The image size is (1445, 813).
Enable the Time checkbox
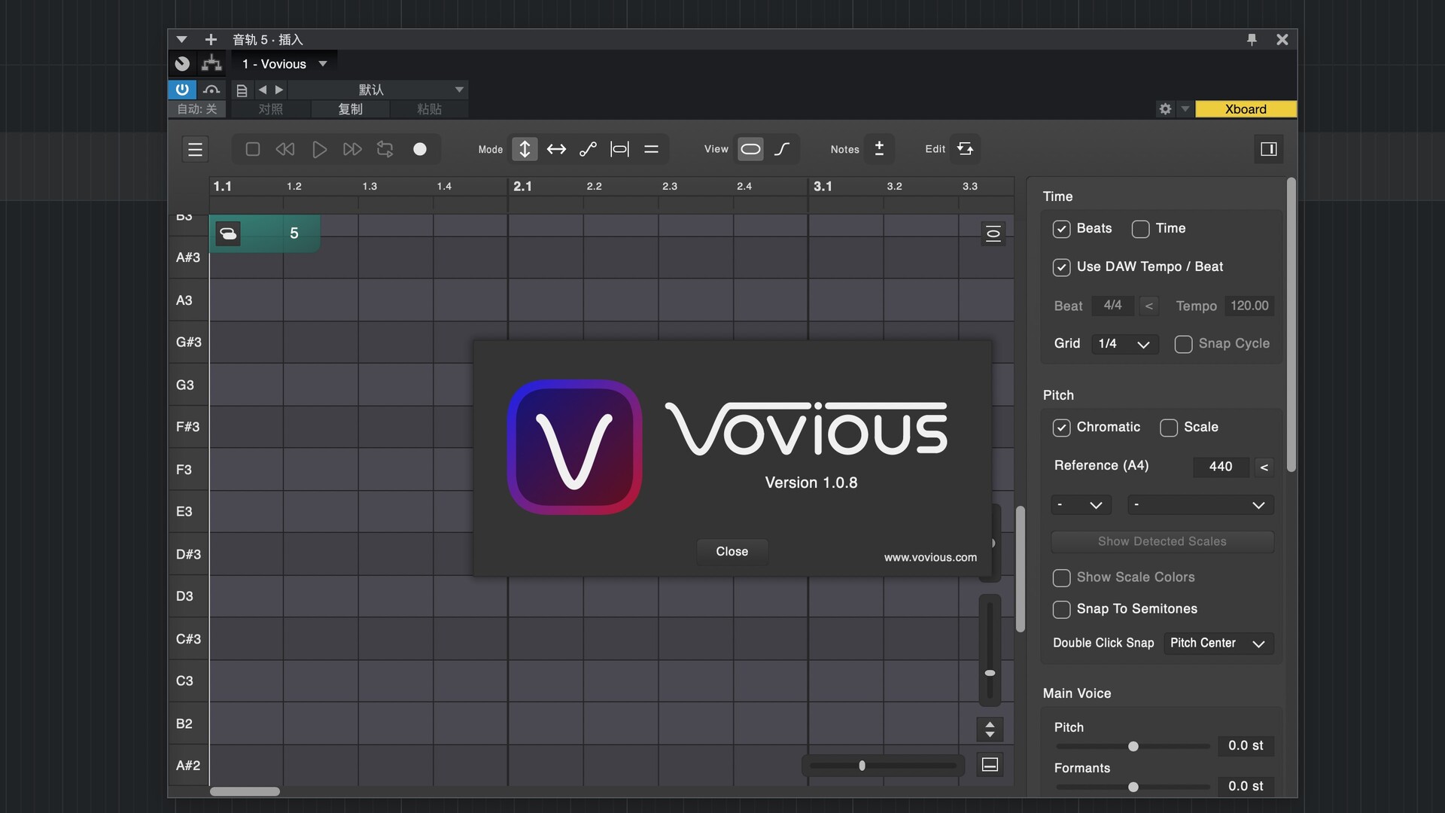tap(1140, 229)
